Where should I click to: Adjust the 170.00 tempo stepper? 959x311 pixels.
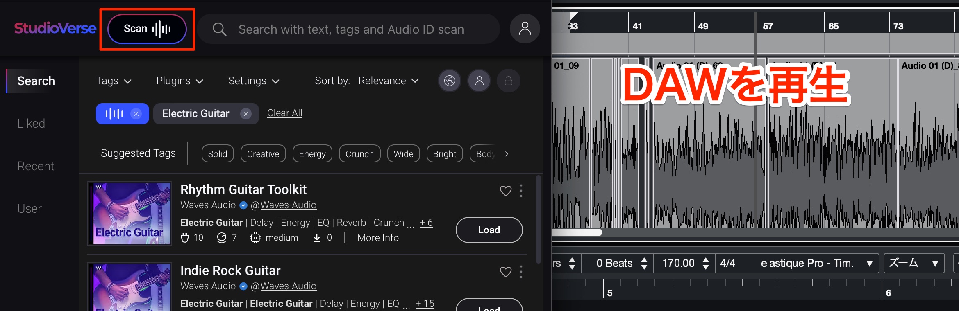coord(706,263)
